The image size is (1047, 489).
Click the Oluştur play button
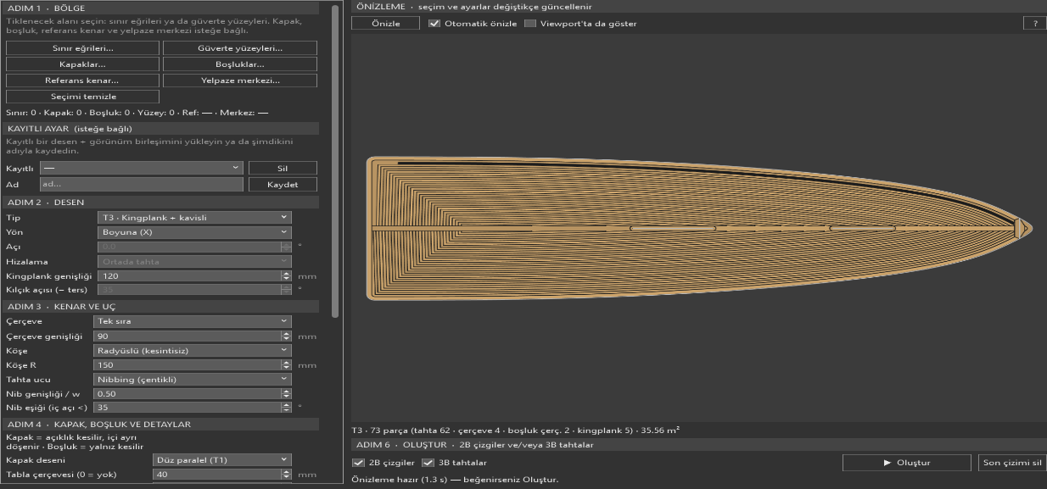click(x=907, y=463)
